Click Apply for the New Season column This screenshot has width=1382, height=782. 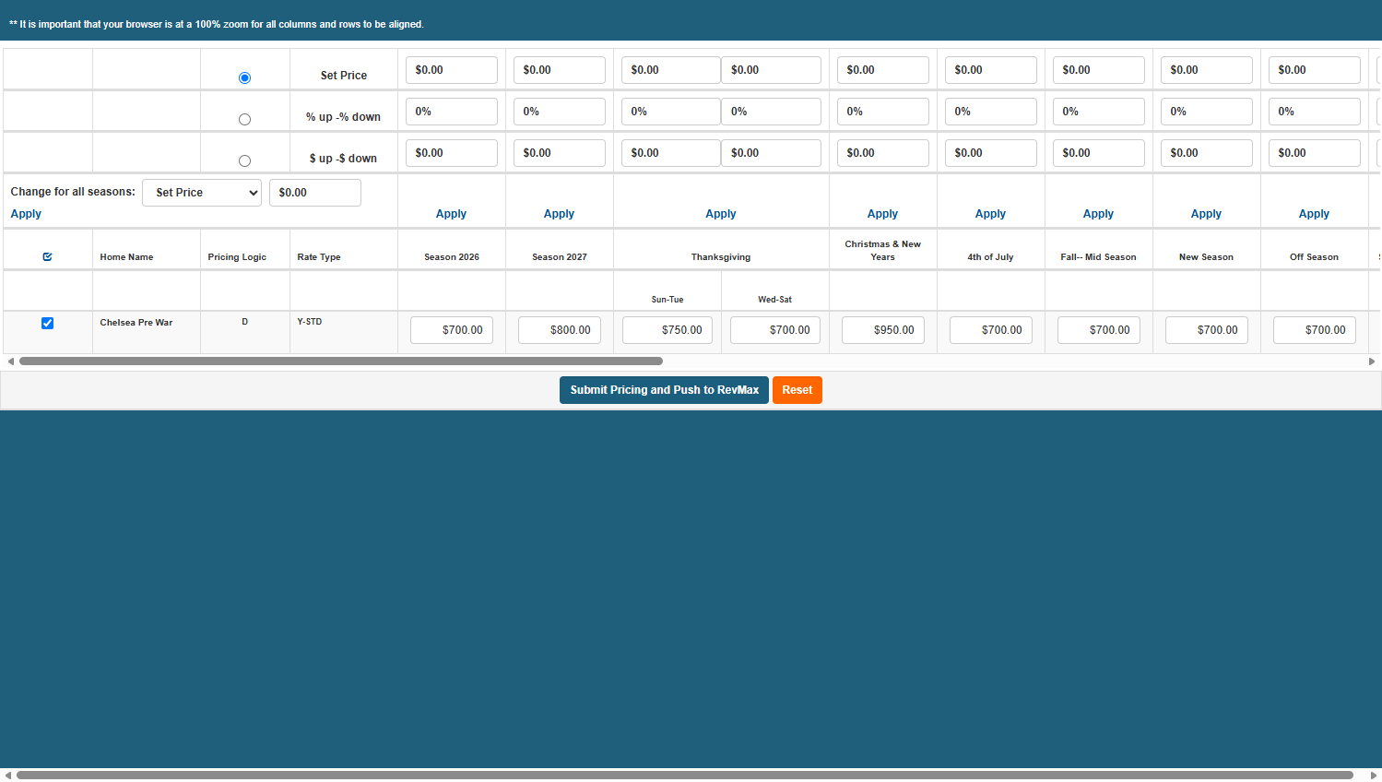coord(1206,214)
